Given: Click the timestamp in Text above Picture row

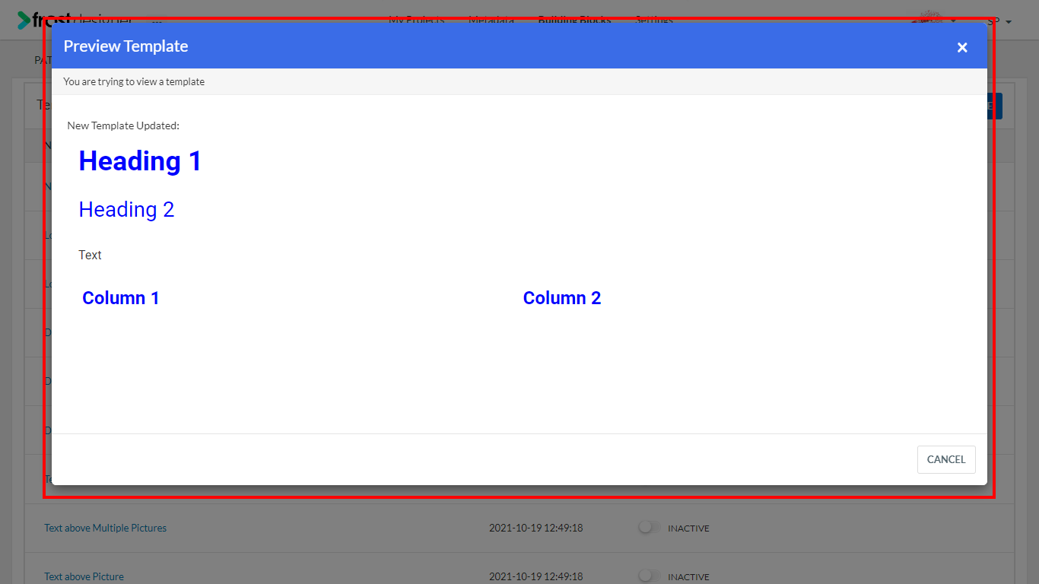Looking at the screenshot, I should (535, 576).
